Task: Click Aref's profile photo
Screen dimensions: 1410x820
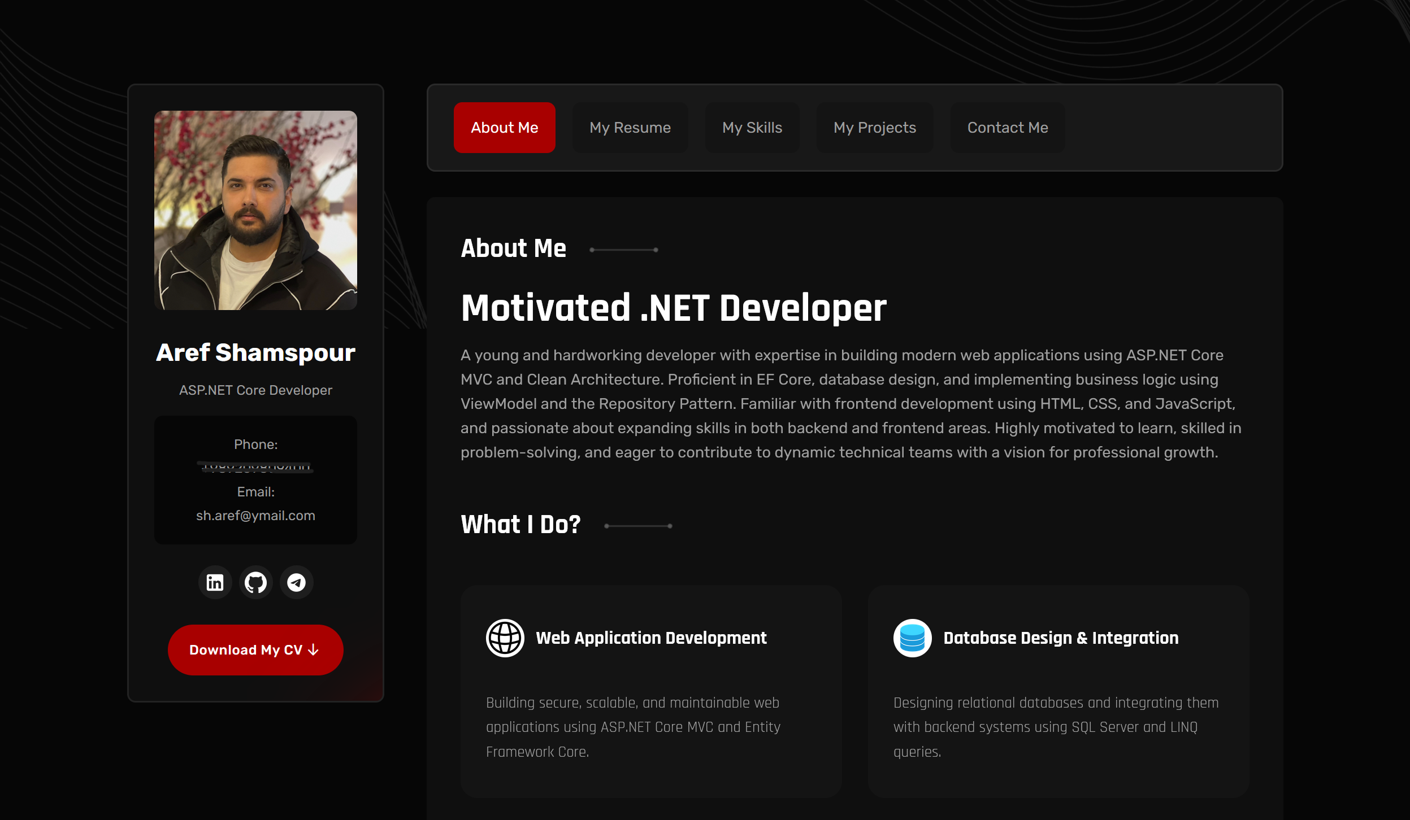Action: point(255,210)
